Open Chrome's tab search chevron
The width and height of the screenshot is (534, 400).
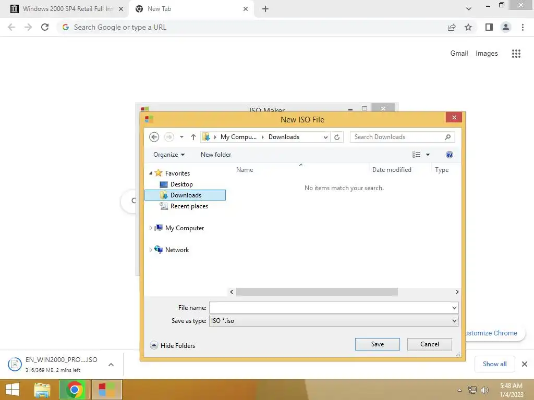(x=469, y=9)
